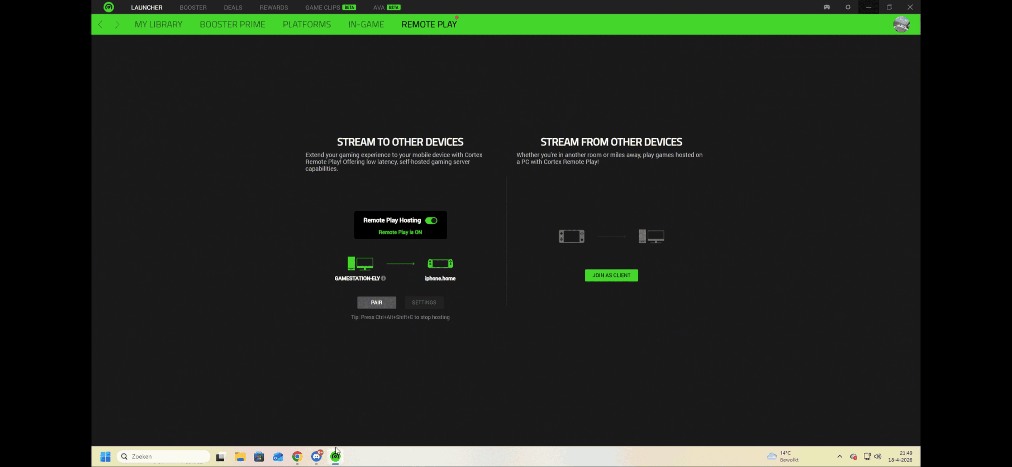
Task: Go forward with the right arrow
Action: (x=117, y=24)
